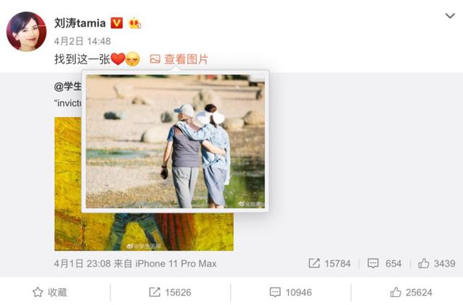463x305 pixels.
Task: Open the post options chevron dropdown
Action: 450,16
